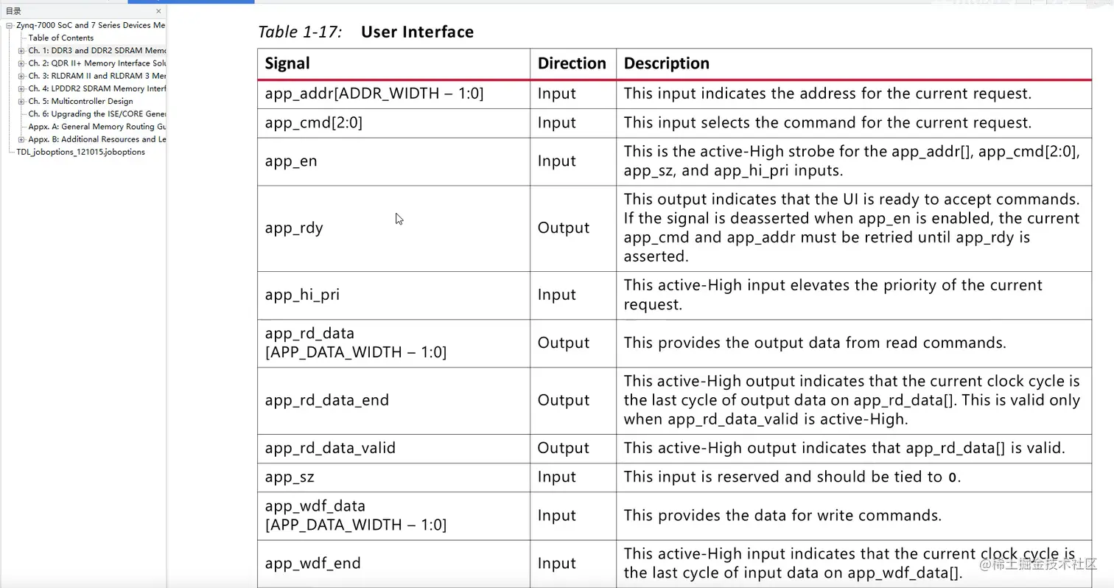Open Ch. 6: Upgrading the ISE/CORE bookmark
The image size is (1114, 588).
tap(97, 114)
